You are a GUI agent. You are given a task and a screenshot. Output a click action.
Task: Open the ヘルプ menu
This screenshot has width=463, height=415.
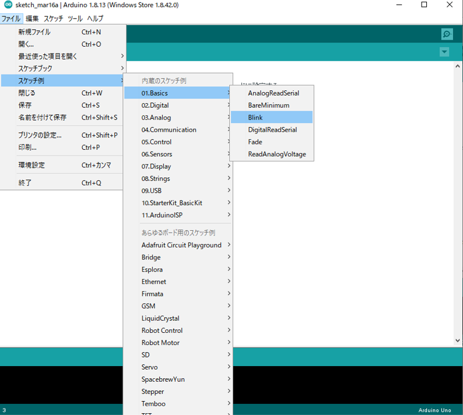tap(95, 18)
